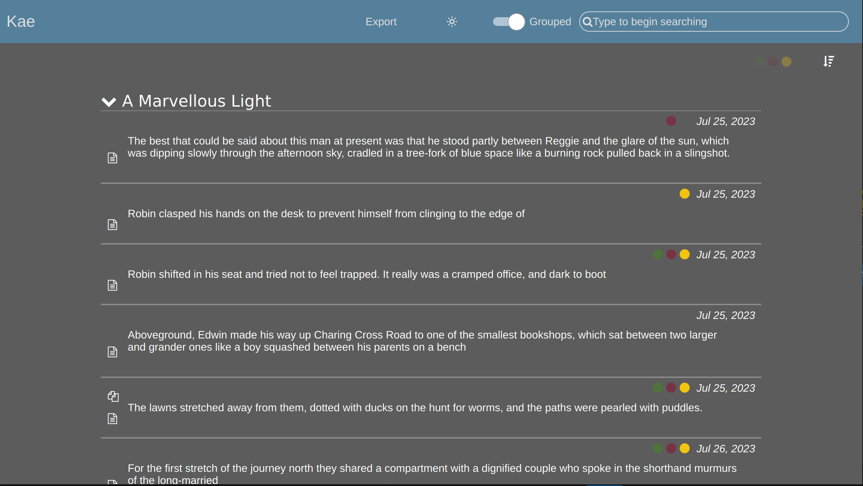Click note icon next to 'Robin shifted in his seat'
Screen dimensions: 863x486
pyautogui.click(x=112, y=285)
